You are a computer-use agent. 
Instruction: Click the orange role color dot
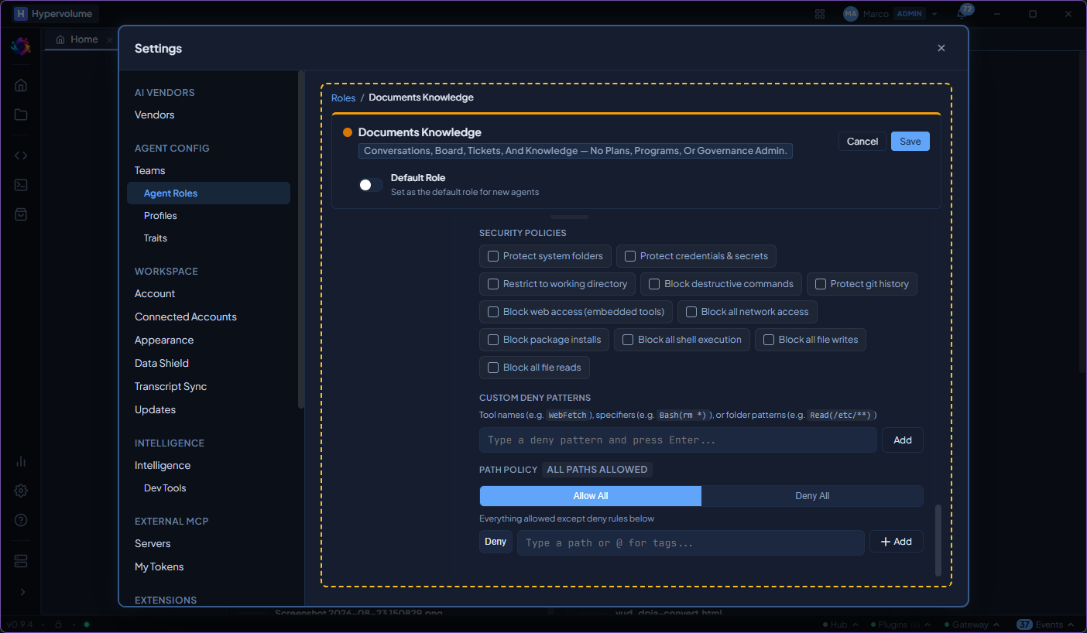click(x=348, y=132)
